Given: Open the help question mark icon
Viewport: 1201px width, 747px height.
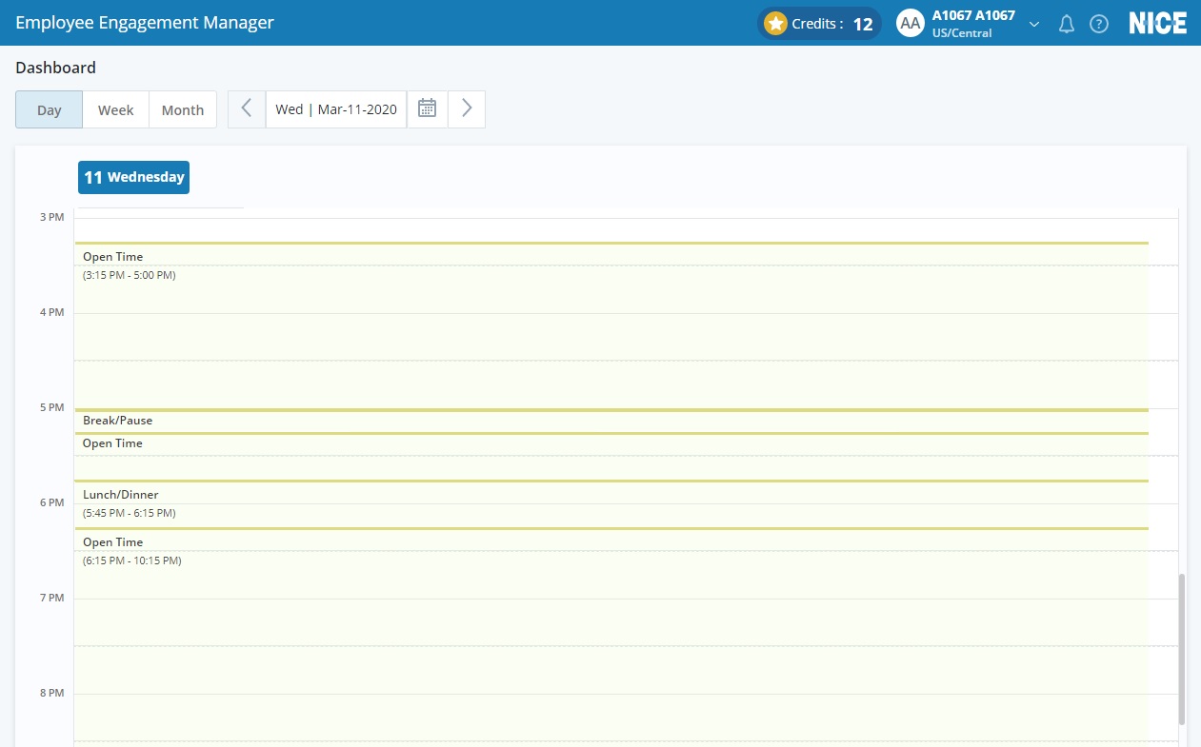Looking at the screenshot, I should [1099, 25].
